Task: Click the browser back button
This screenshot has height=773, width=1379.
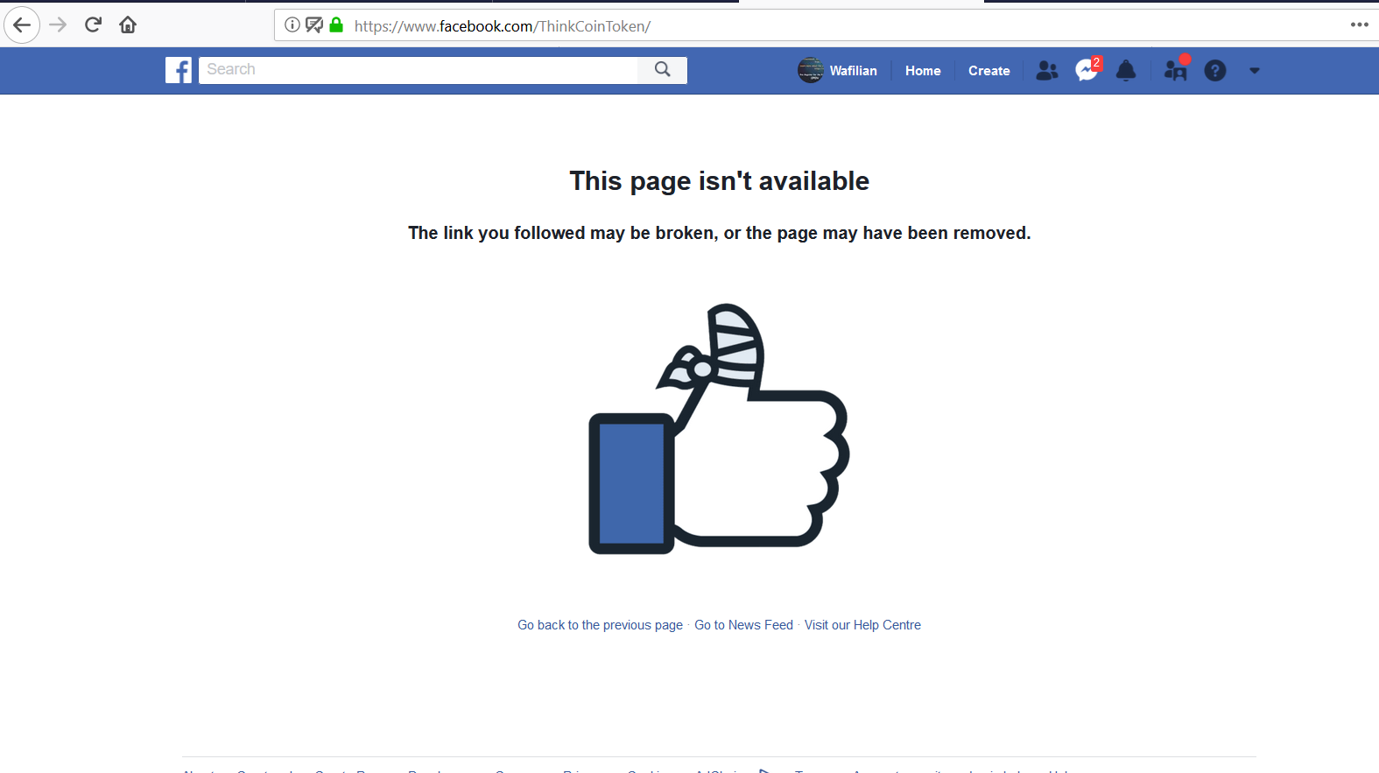Action: [22, 25]
